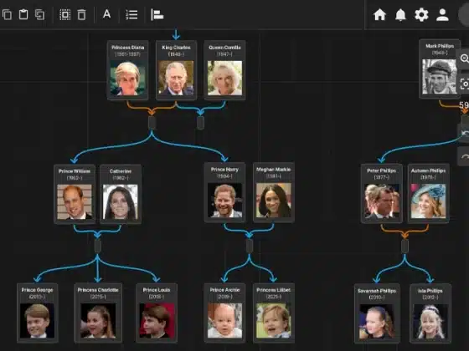469x351 pixels.
Task: Click the align left icon
Action: [157, 14]
